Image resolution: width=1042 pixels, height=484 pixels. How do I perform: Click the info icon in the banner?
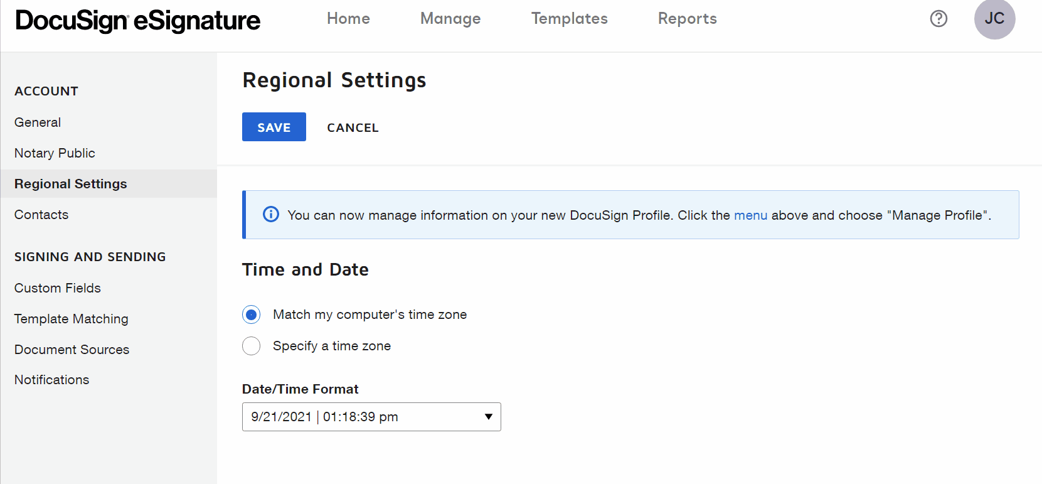[x=271, y=214]
